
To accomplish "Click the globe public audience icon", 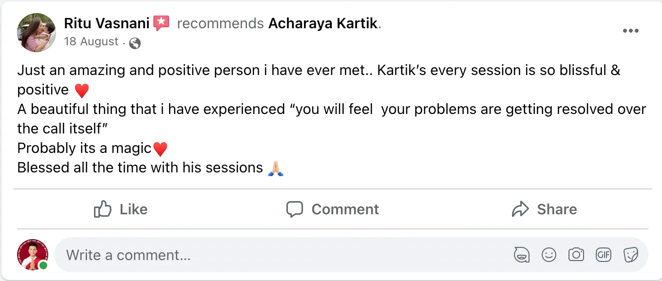I will [135, 43].
